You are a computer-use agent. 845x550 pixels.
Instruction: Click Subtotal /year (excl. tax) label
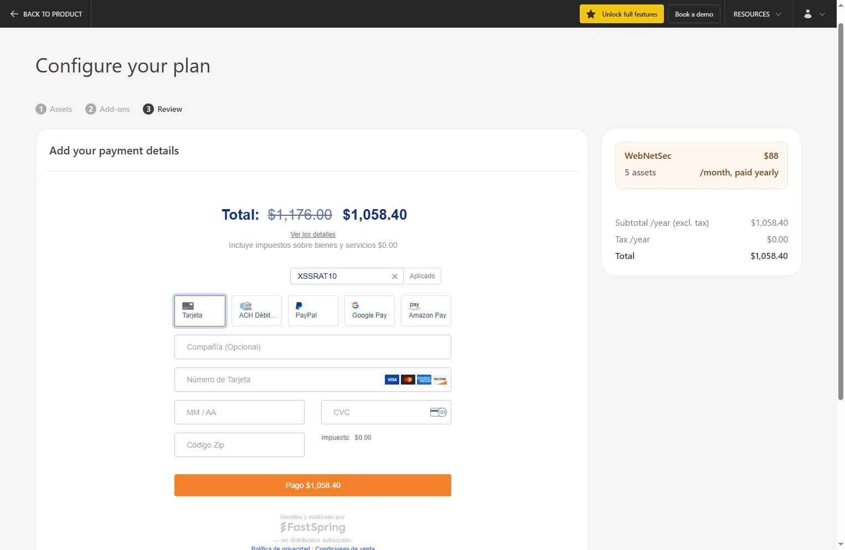tap(662, 222)
